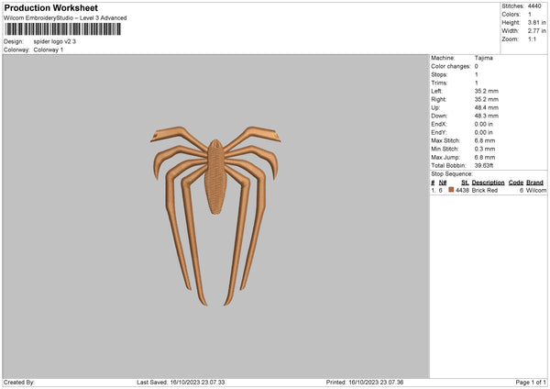This screenshot has height=389, width=550.
Task: Click the design name spider logo v2 3
Action: pos(55,41)
